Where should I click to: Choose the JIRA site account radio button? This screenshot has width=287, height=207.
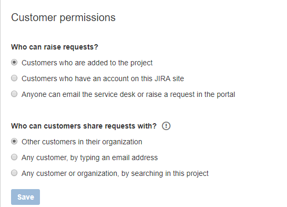click(x=14, y=78)
